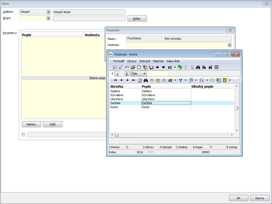Toggle the Z button next to Číslo
Screen dimensions: 272x204
click(x=127, y=74)
